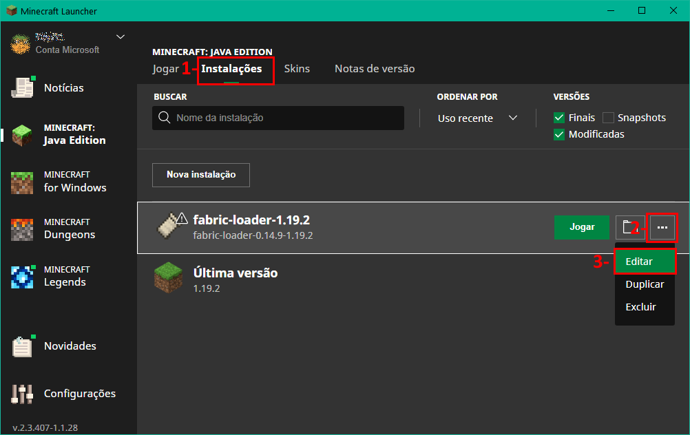Click the magnifier icon in the search box
This screenshot has height=435, width=690.
pyautogui.click(x=164, y=118)
